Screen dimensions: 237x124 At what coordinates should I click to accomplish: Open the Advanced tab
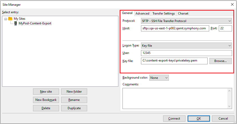pos(142,13)
